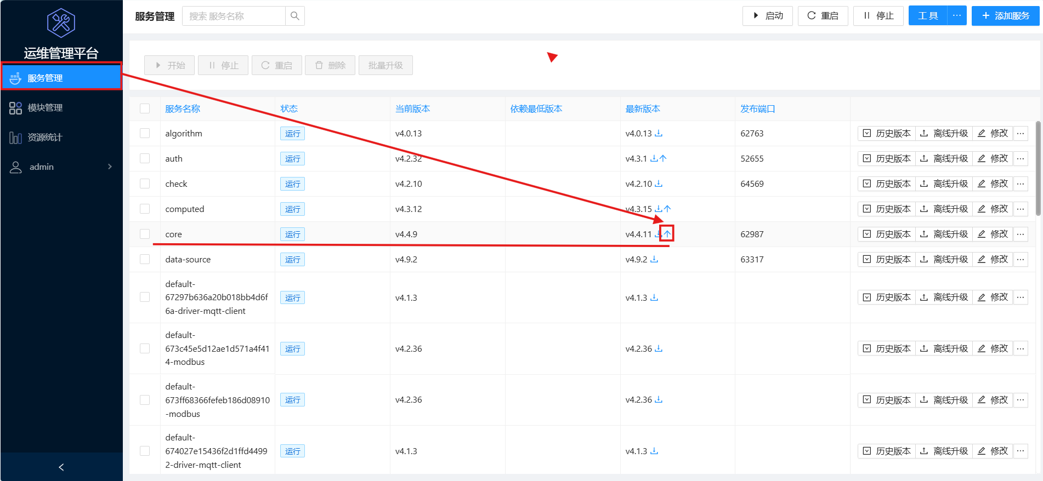Focus the 搜索 服务名称 search field
Viewport: 1043px width, 481px height.
coord(234,16)
